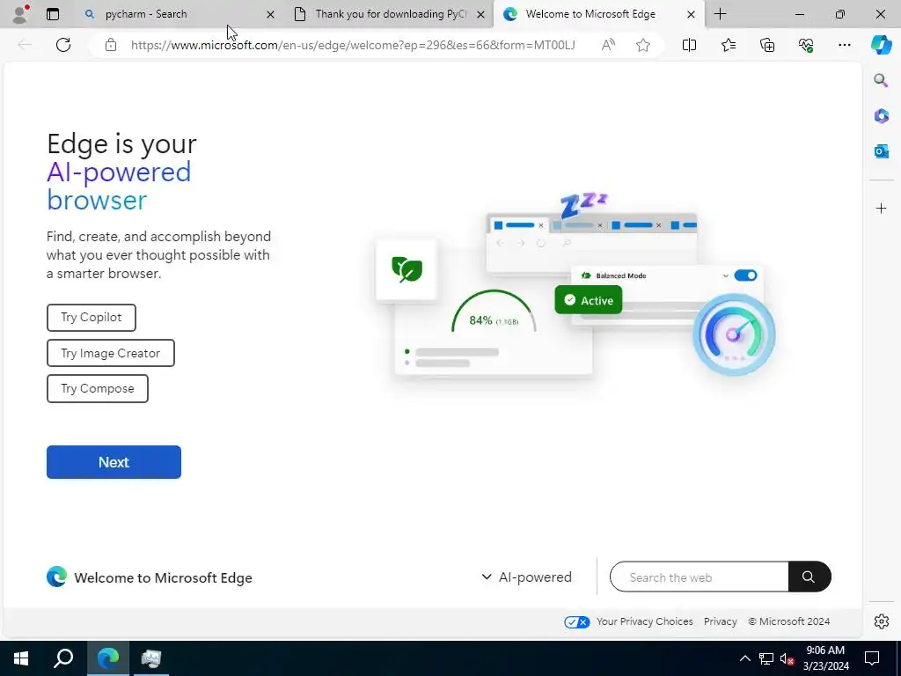The height and width of the screenshot is (676, 901).
Task: Click the blue Next button
Action: pyautogui.click(x=114, y=462)
